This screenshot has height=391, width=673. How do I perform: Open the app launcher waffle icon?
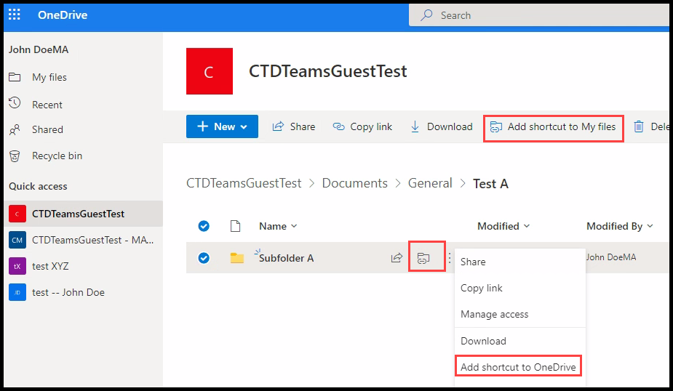[x=14, y=15]
